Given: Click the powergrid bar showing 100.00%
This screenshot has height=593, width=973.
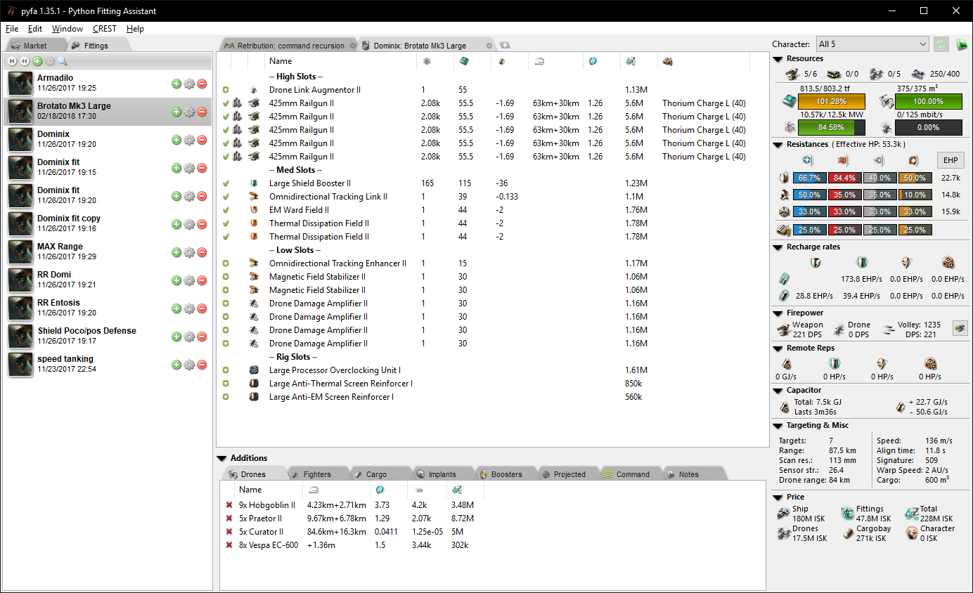Looking at the screenshot, I should click(928, 101).
